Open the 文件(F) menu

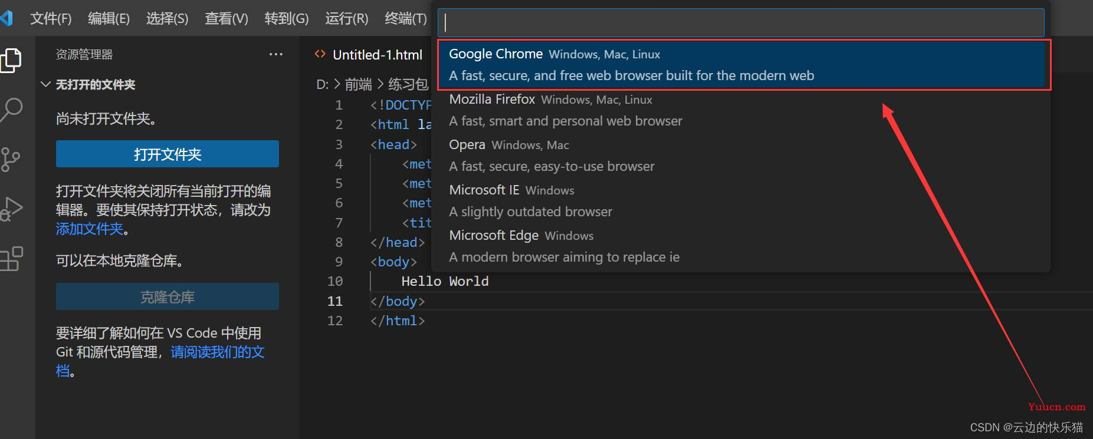(x=51, y=18)
